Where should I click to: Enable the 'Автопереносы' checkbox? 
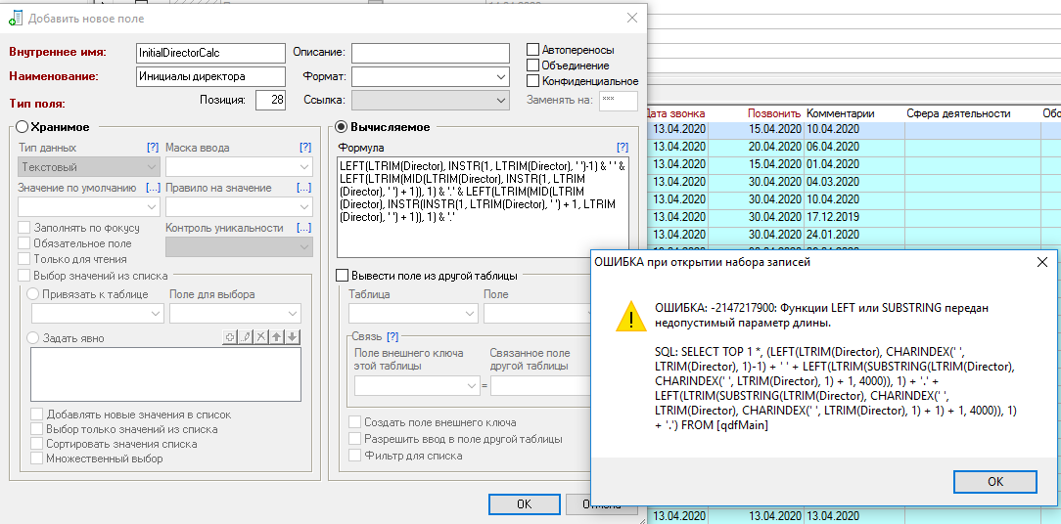pyautogui.click(x=533, y=50)
